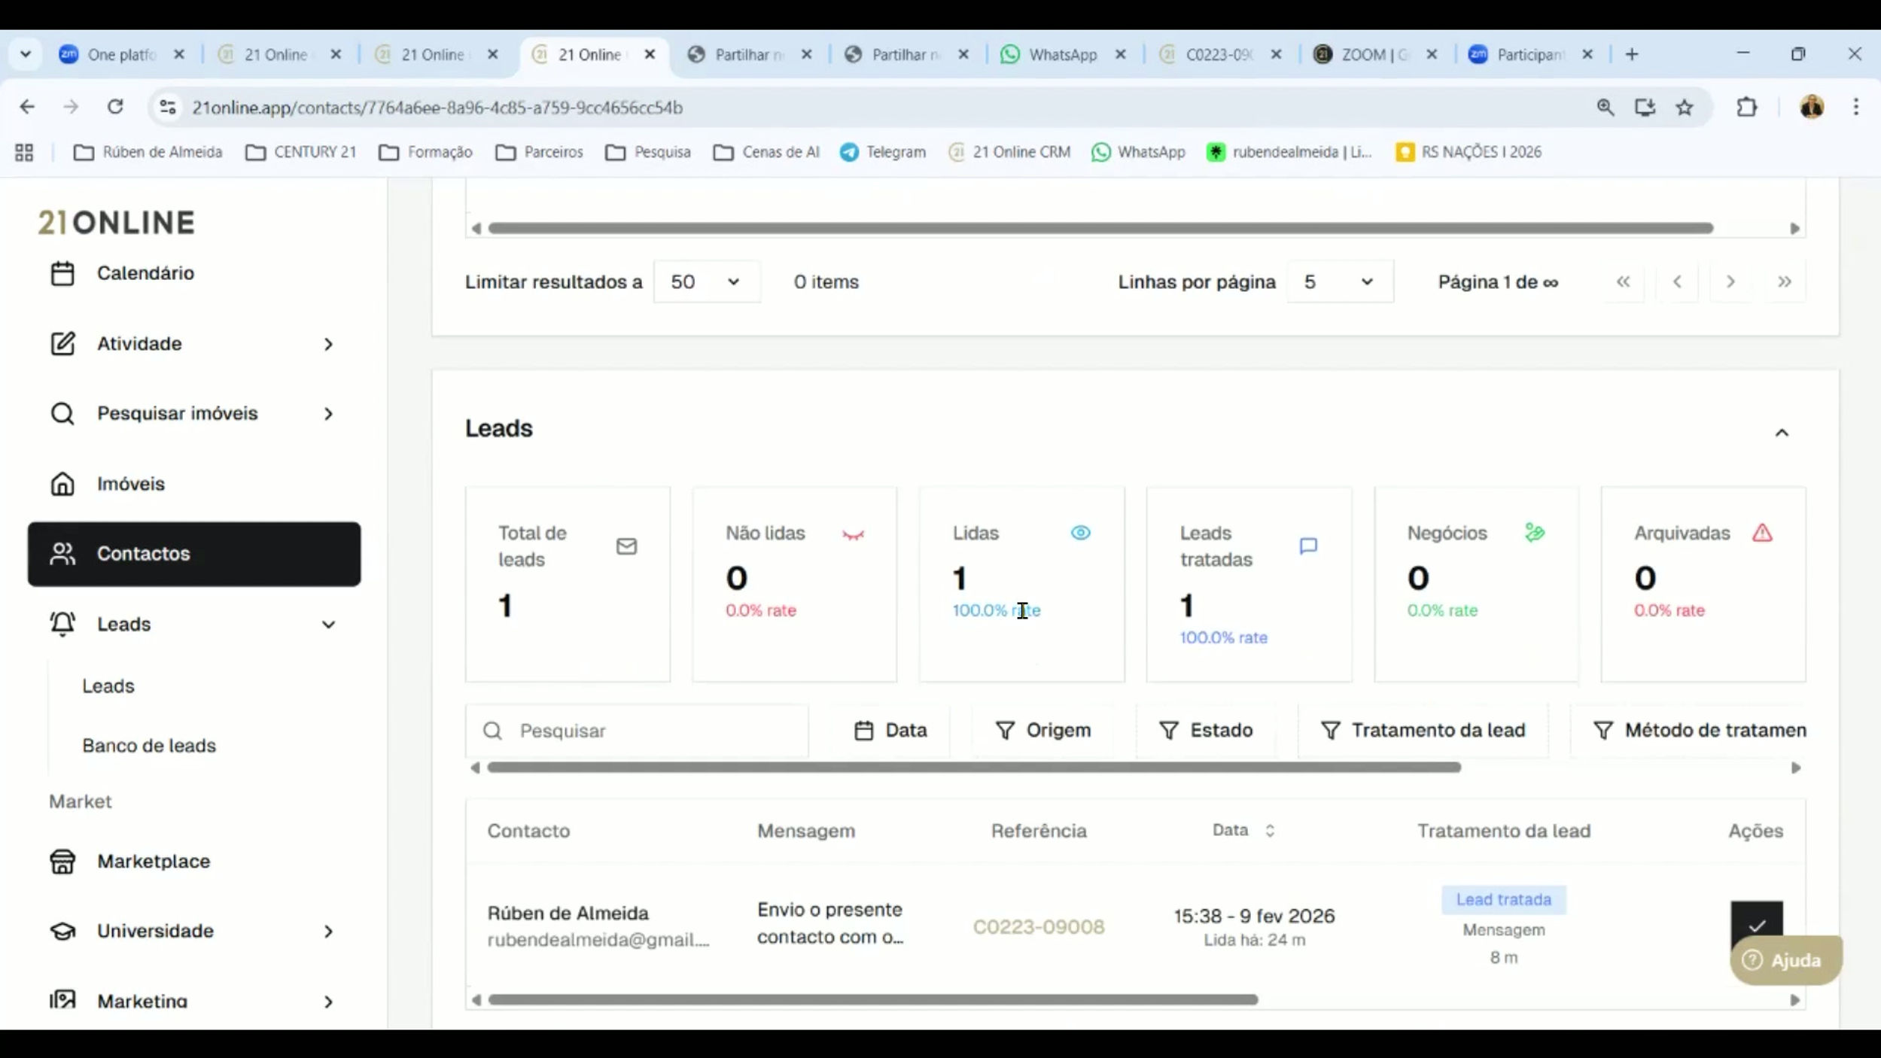
Task: Click the Não lidas closed-eye icon
Action: [853, 534]
